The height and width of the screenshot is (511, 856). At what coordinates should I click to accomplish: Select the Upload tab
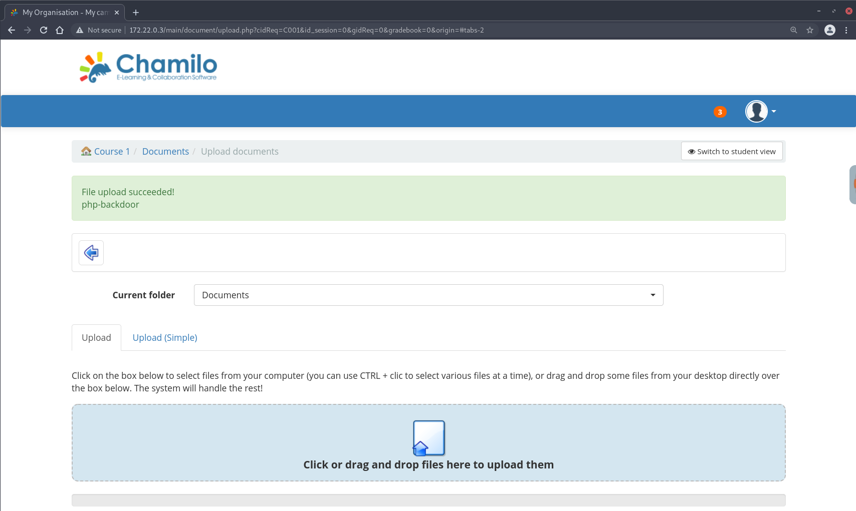click(x=96, y=338)
